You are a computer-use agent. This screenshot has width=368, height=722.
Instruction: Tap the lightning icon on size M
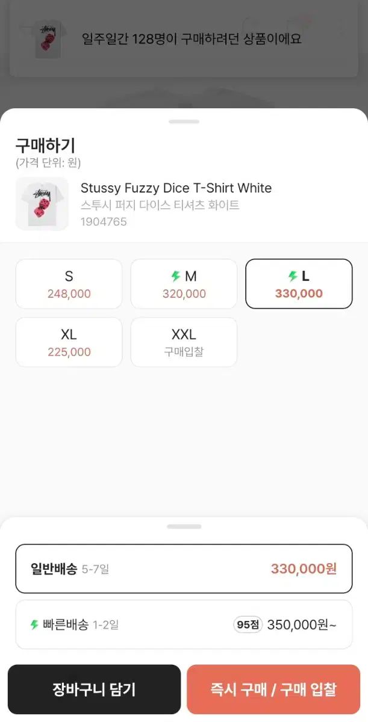click(x=176, y=276)
